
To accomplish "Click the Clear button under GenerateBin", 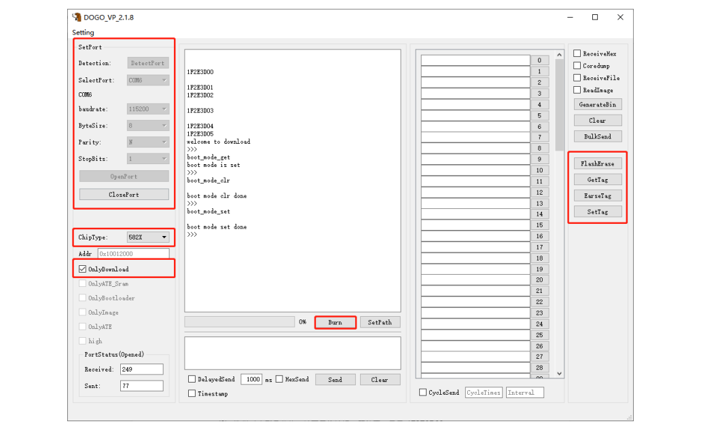I will pyautogui.click(x=598, y=121).
